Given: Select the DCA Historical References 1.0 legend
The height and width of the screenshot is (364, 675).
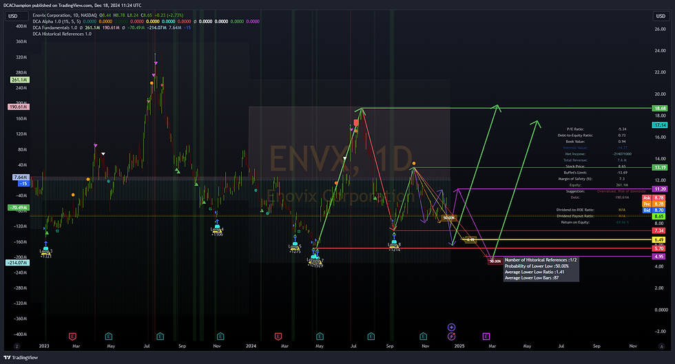Looking at the screenshot, I should point(62,34).
